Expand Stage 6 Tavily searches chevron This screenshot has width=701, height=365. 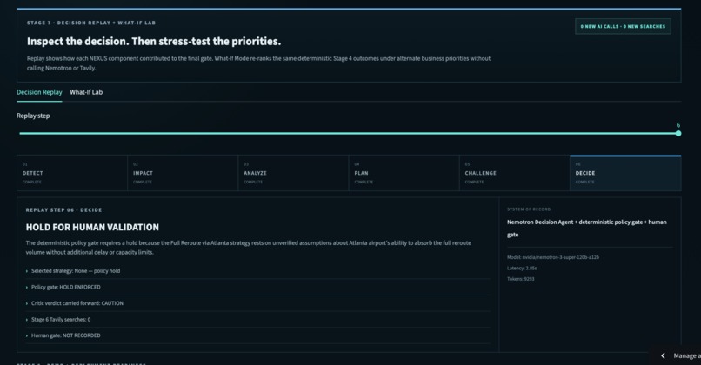27,320
